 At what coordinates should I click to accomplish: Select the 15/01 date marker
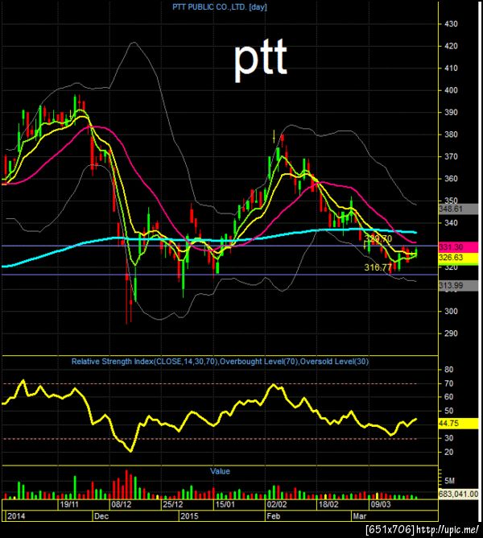(225, 504)
